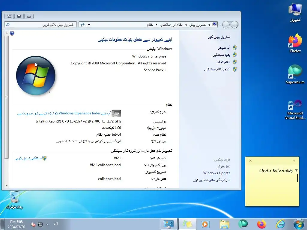Click the EN language indicator

click(x=55, y=223)
